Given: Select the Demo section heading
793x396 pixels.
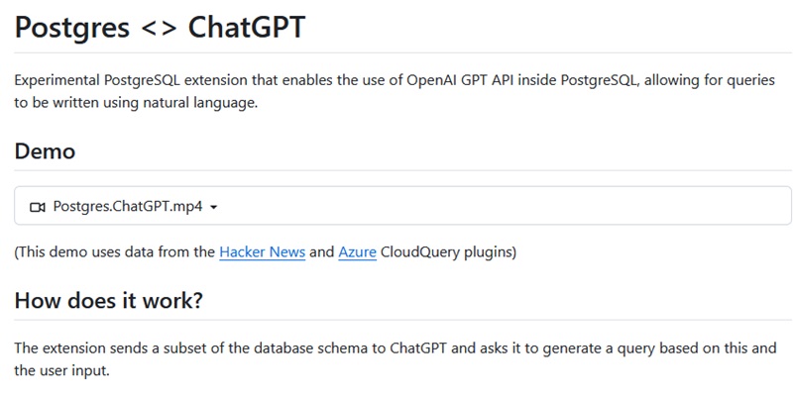Looking at the screenshot, I should tap(45, 151).
